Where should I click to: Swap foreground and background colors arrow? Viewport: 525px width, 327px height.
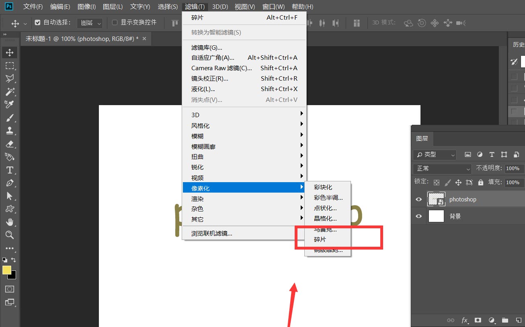coord(14,260)
